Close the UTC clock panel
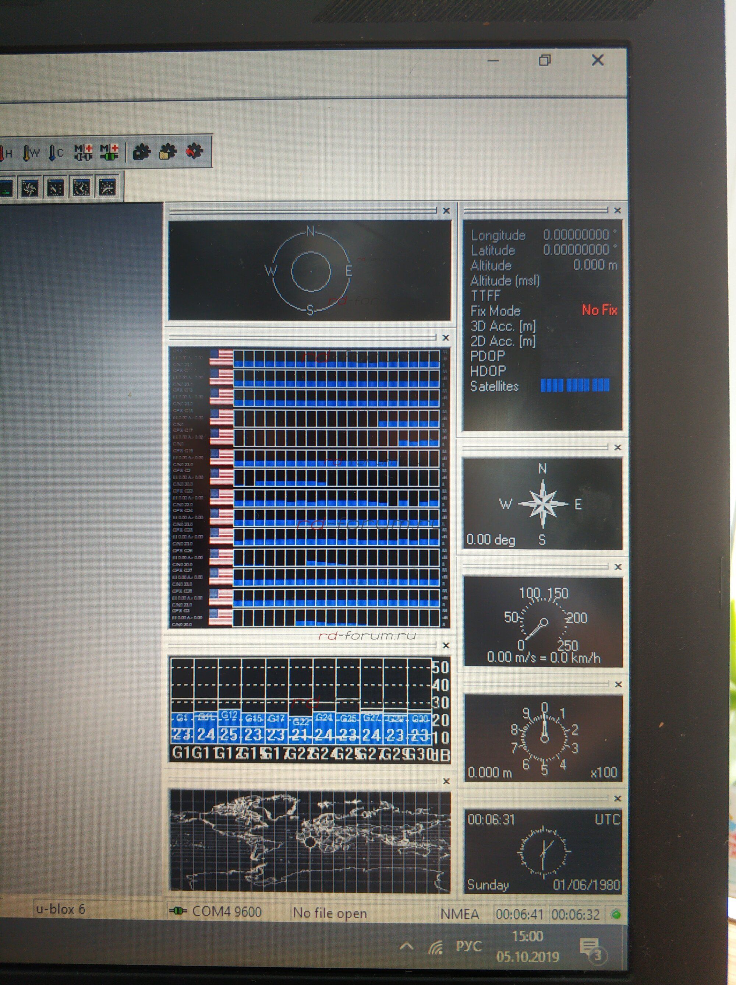 (618, 798)
